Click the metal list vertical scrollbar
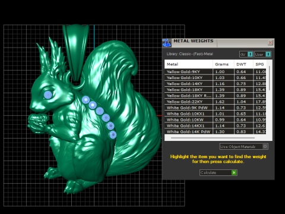The image size is (285, 214). click(270, 78)
